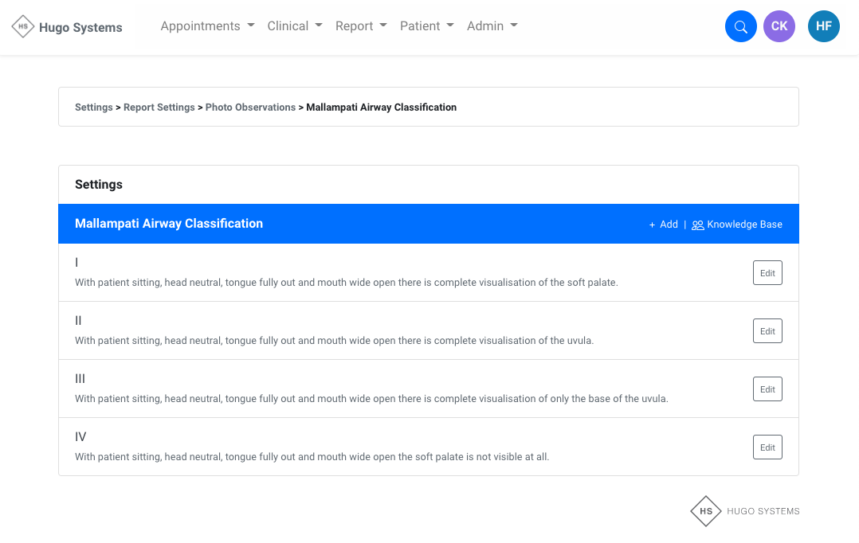Edit the class I classification entry
The width and height of the screenshot is (859, 543).
(x=767, y=272)
